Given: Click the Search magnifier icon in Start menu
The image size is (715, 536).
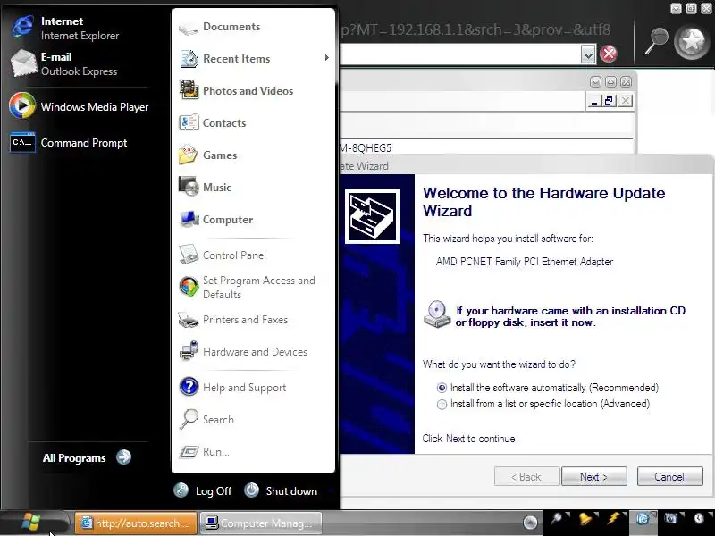Looking at the screenshot, I should [x=189, y=419].
